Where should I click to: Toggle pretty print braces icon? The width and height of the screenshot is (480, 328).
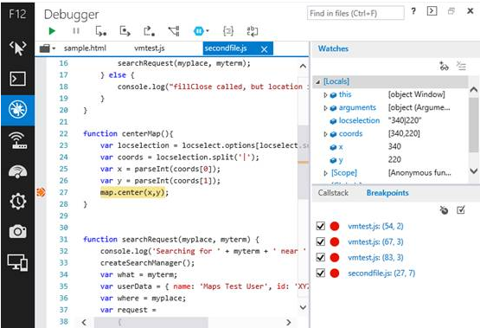pos(228,31)
